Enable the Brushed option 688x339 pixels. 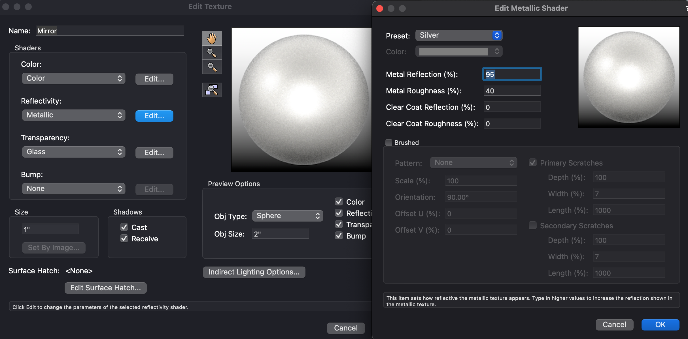tap(388, 142)
